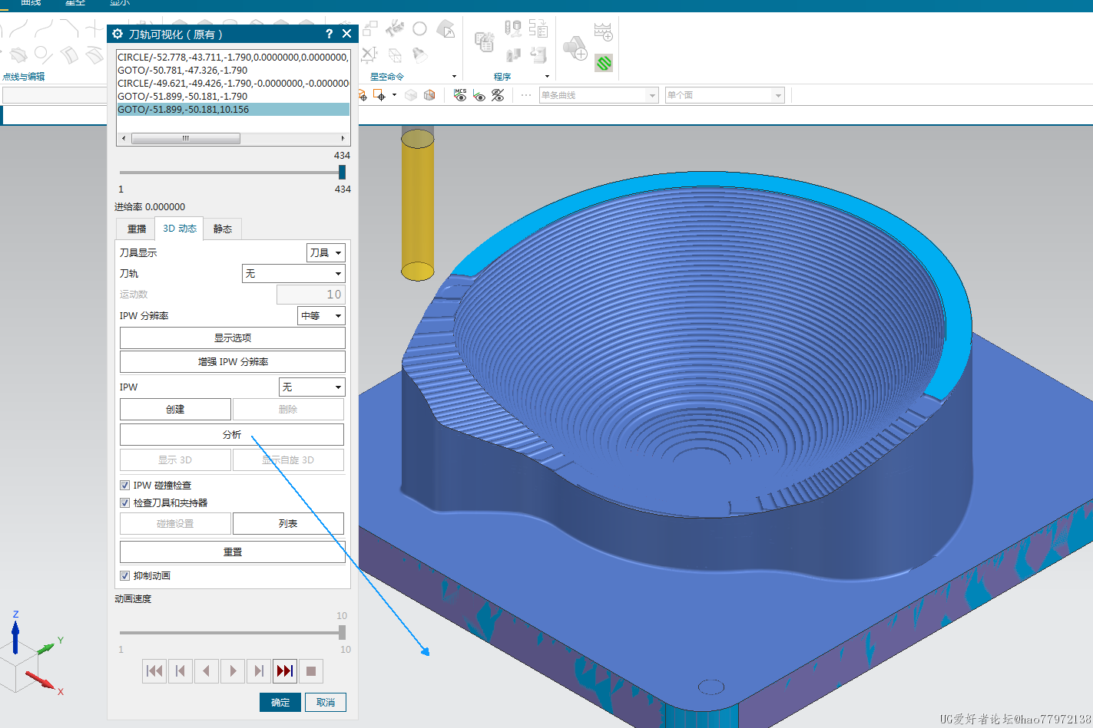This screenshot has width=1093, height=728.
Task: Open the help question mark in dialog title
Action: (x=329, y=34)
